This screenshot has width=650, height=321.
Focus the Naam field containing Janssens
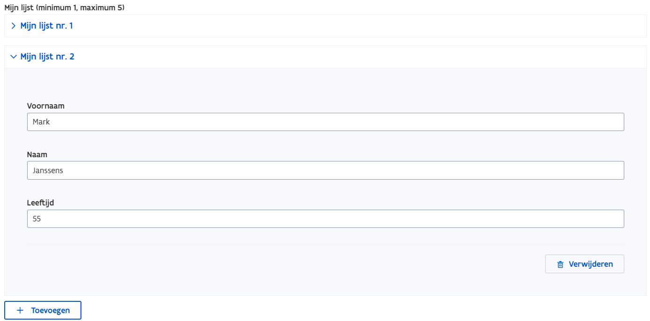[325, 171]
